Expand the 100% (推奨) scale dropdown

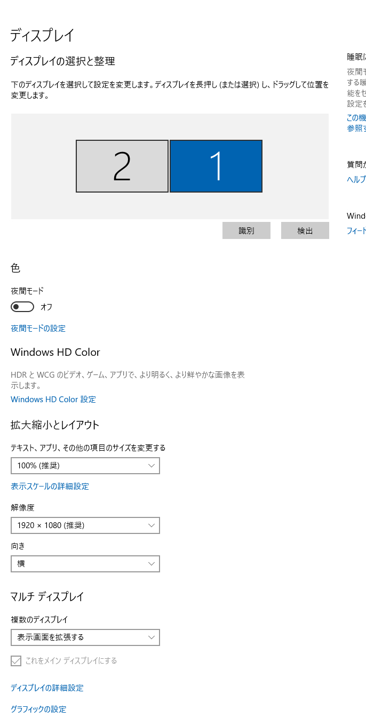click(85, 466)
